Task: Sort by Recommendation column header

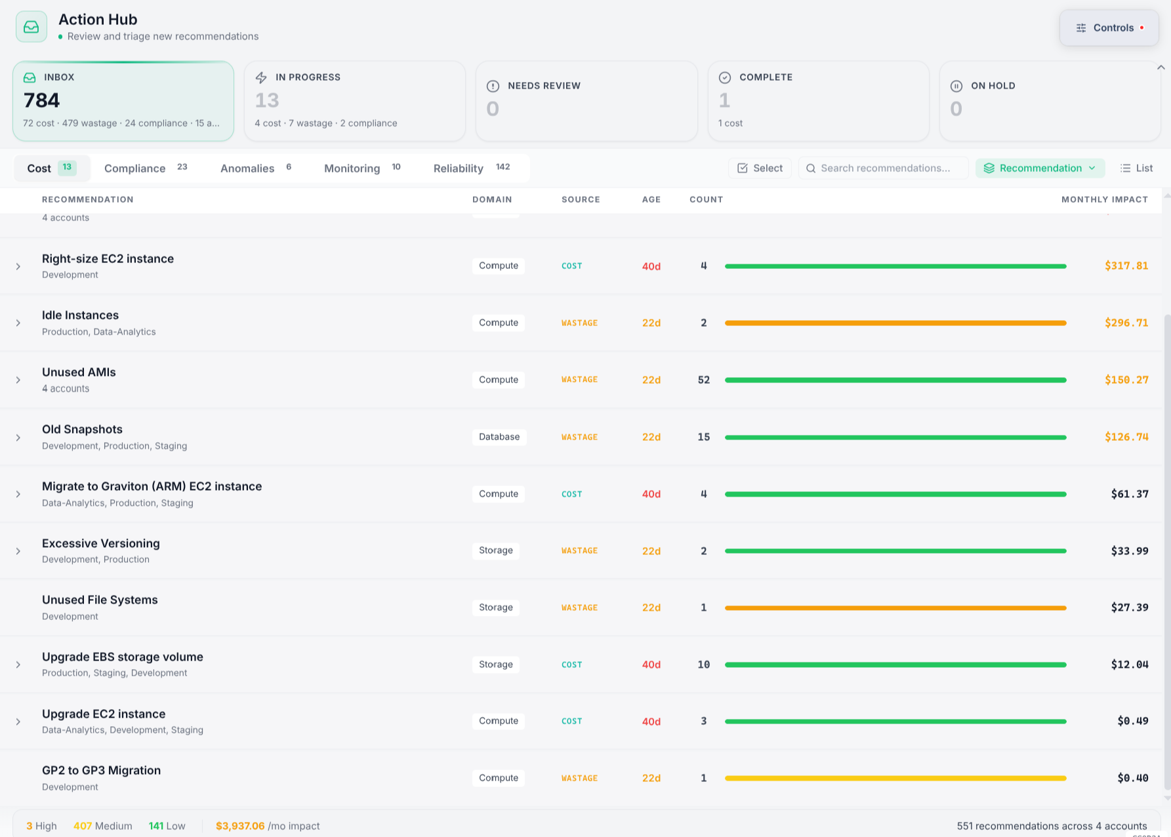Action: pyautogui.click(x=88, y=199)
